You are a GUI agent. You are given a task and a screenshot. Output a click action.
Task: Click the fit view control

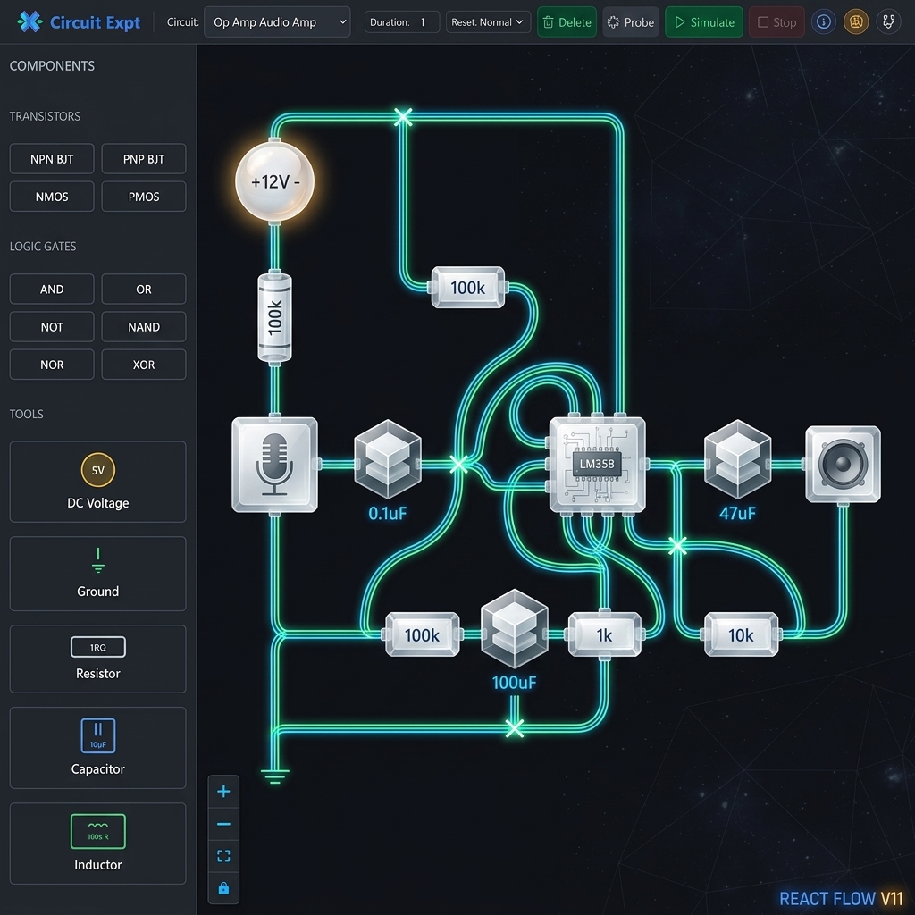point(223,856)
